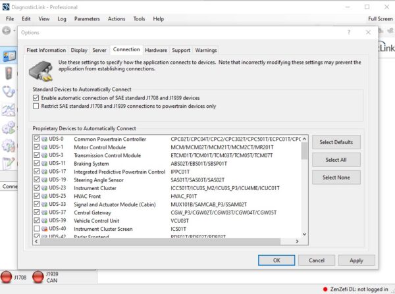Disable automatic J1708 and J1939 connection checkbox
Screen dimensions: 395x294
tap(36, 97)
